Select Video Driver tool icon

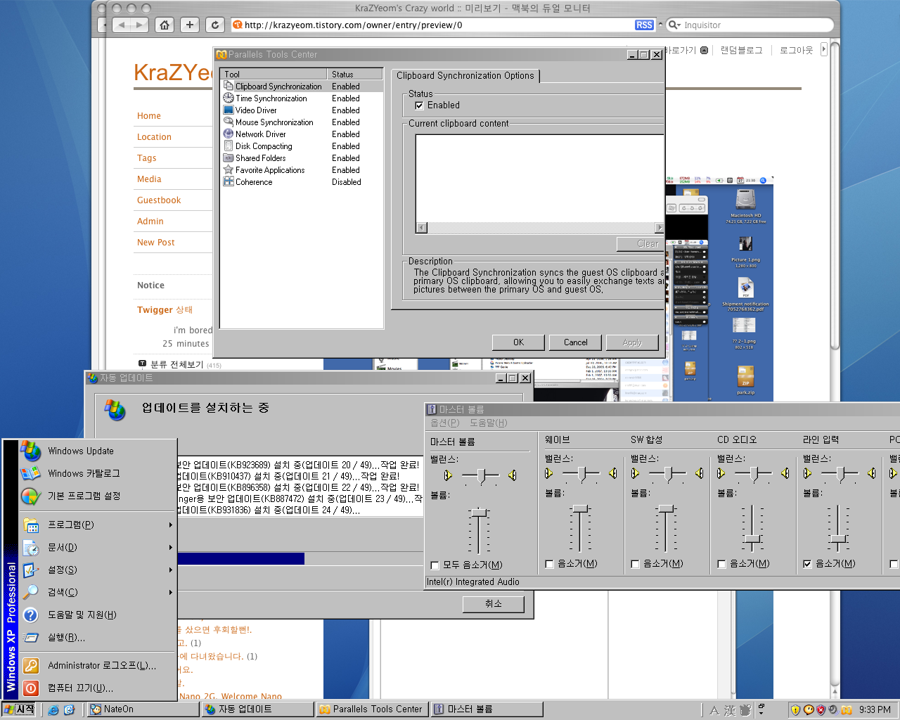(229, 110)
